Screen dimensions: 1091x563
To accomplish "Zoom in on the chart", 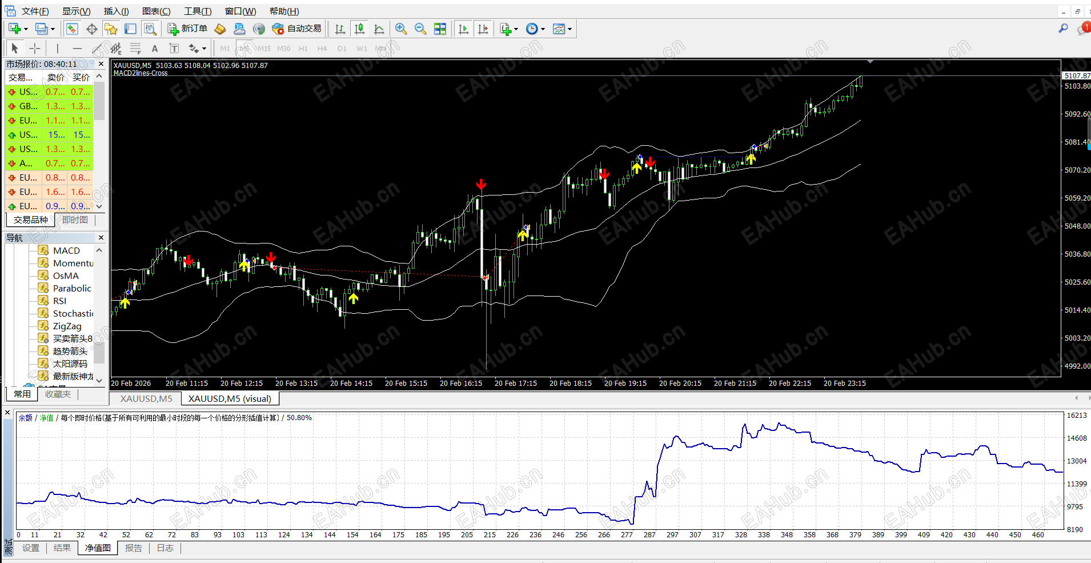I will (401, 29).
